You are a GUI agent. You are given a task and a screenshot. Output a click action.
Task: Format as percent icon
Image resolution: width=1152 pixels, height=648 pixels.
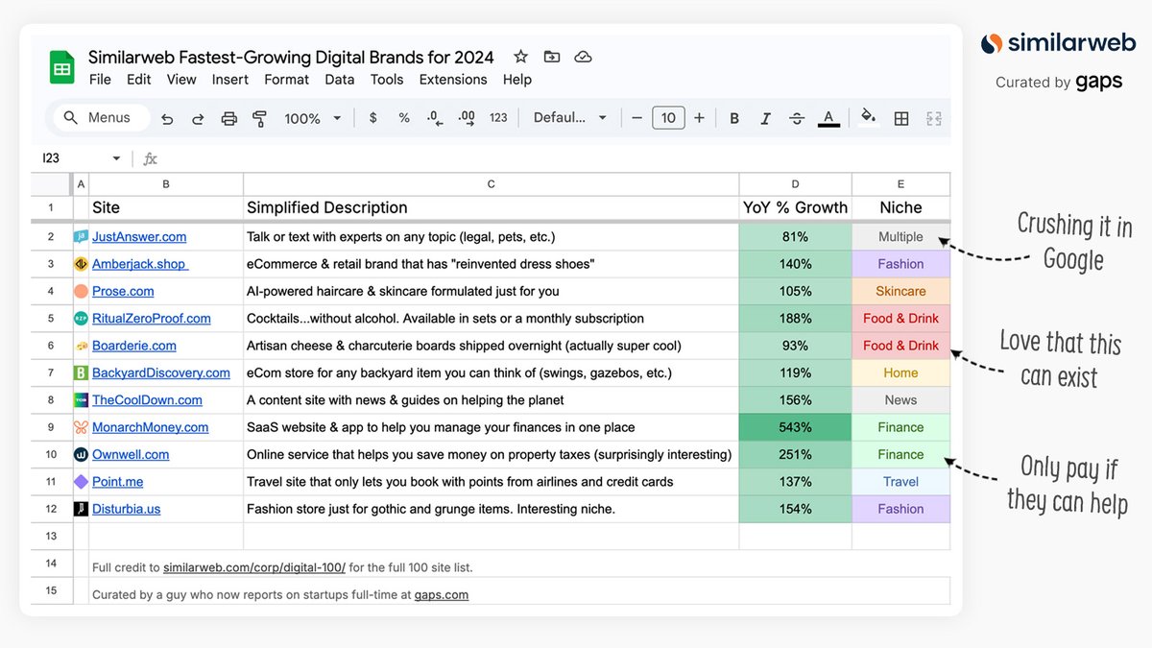click(404, 118)
